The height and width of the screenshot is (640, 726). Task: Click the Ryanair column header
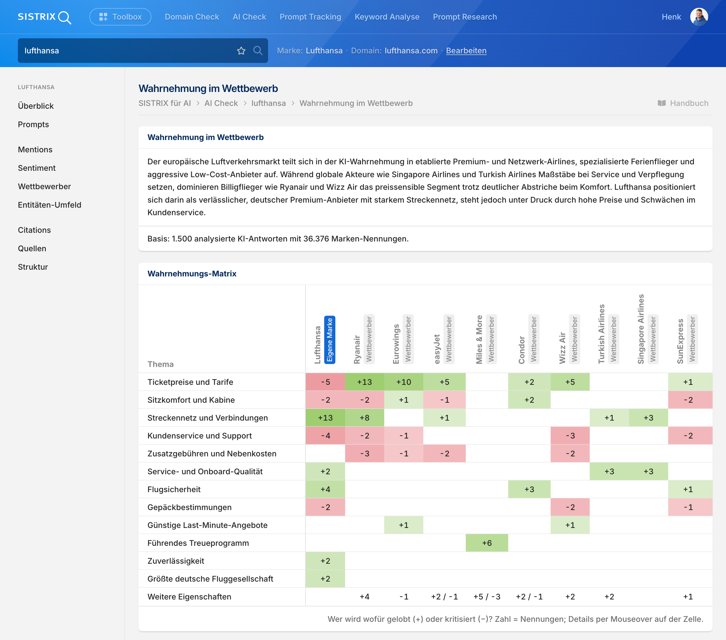point(357,350)
